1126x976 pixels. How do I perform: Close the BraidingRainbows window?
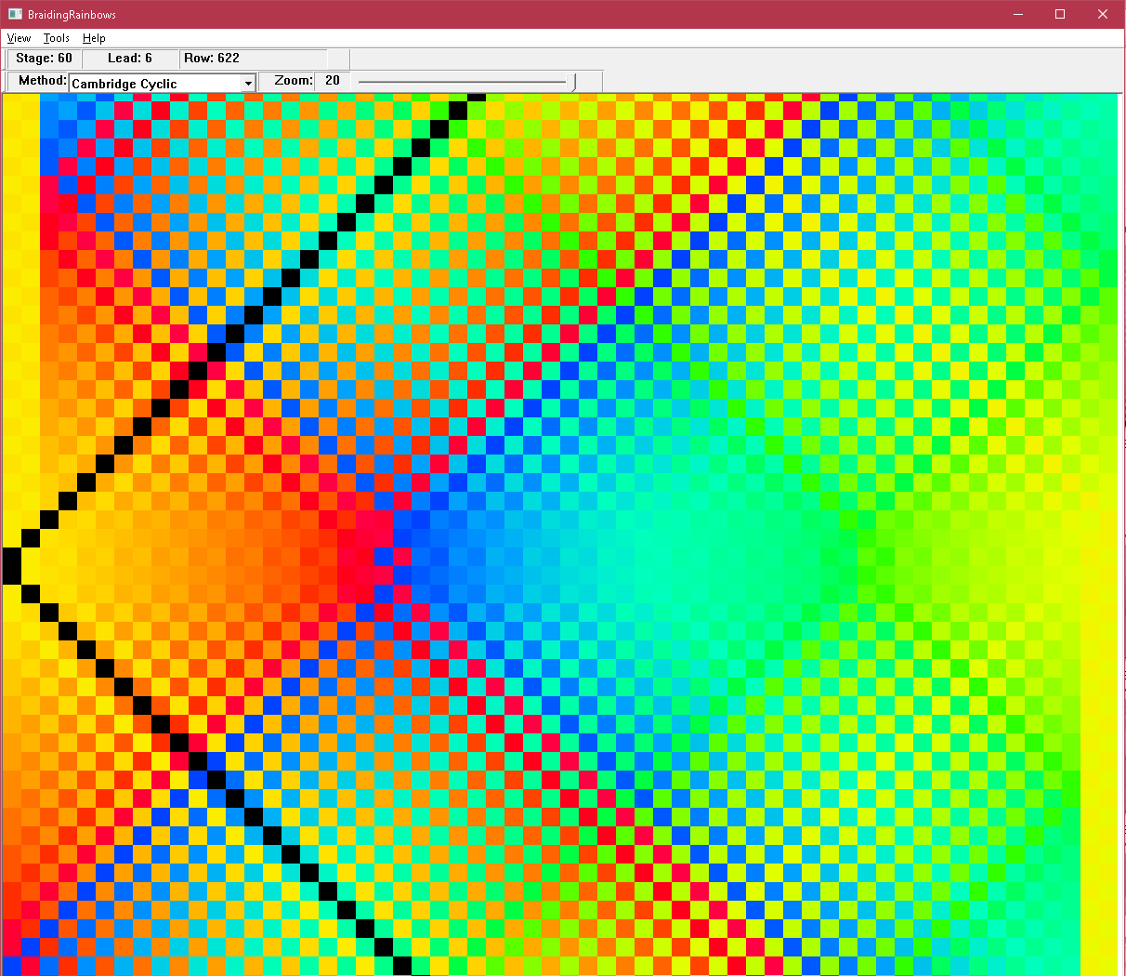(1103, 14)
